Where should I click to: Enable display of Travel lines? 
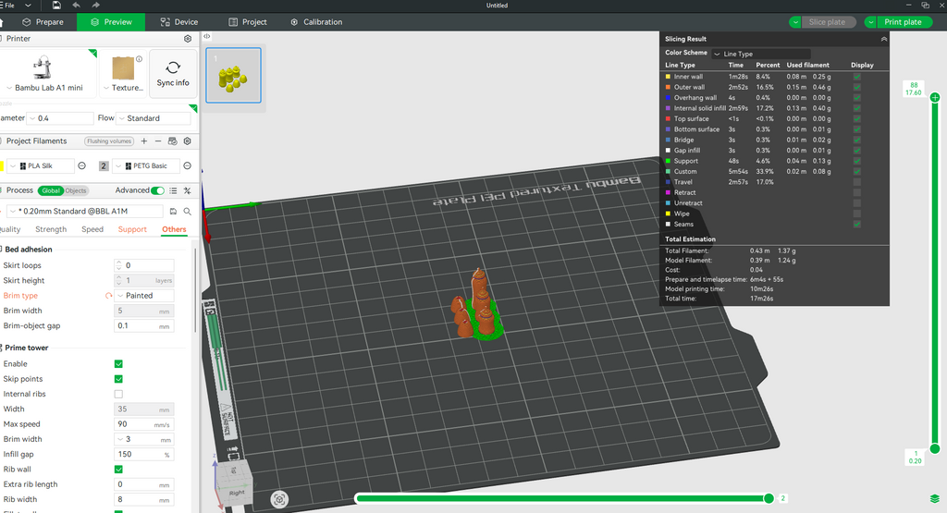[x=856, y=182]
